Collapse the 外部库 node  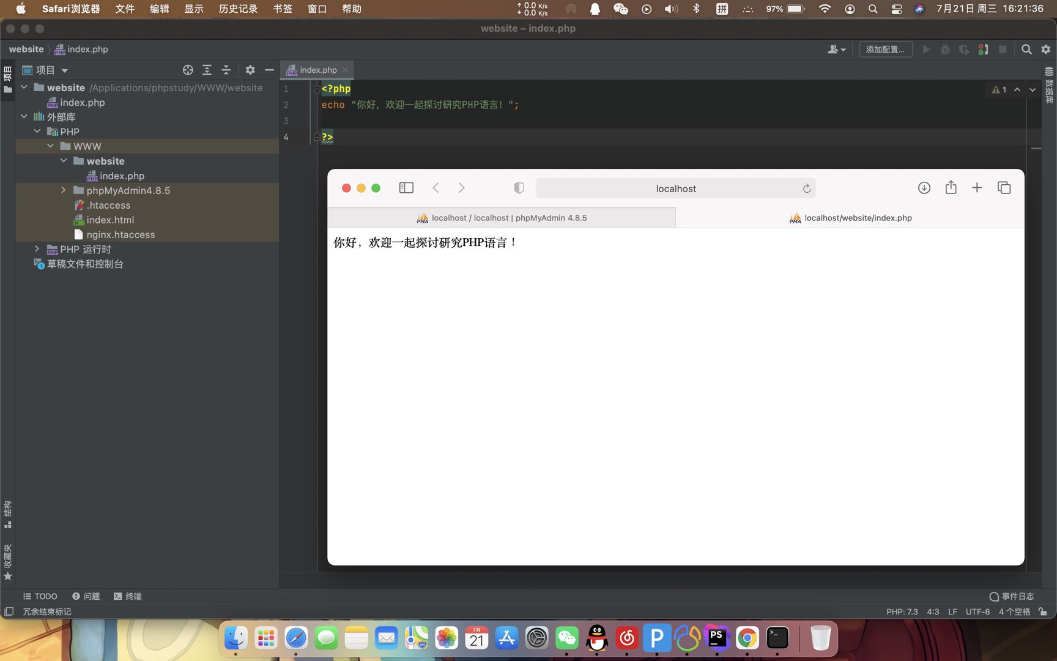pos(24,116)
